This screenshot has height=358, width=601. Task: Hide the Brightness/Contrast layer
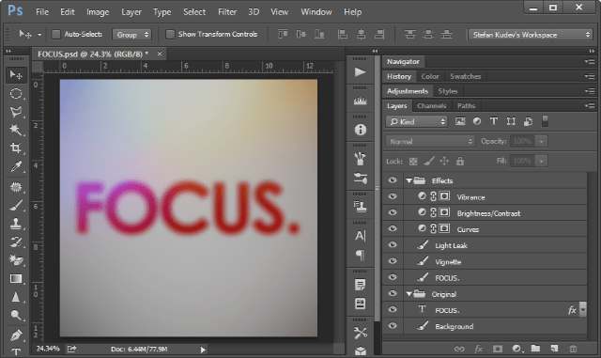click(393, 212)
